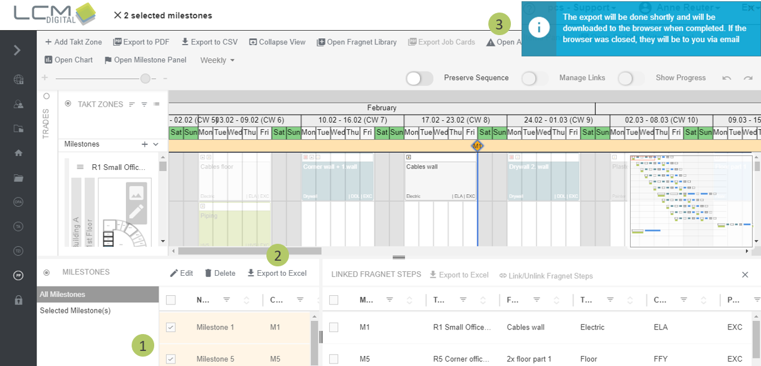Click the undo arrow icon
The image size is (761, 366).
pos(727,78)
